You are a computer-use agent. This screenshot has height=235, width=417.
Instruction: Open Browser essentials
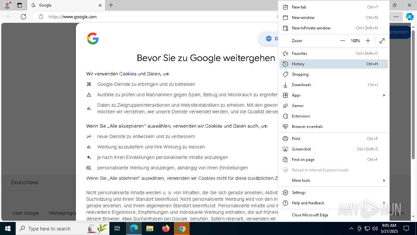[x=334, y=127]
